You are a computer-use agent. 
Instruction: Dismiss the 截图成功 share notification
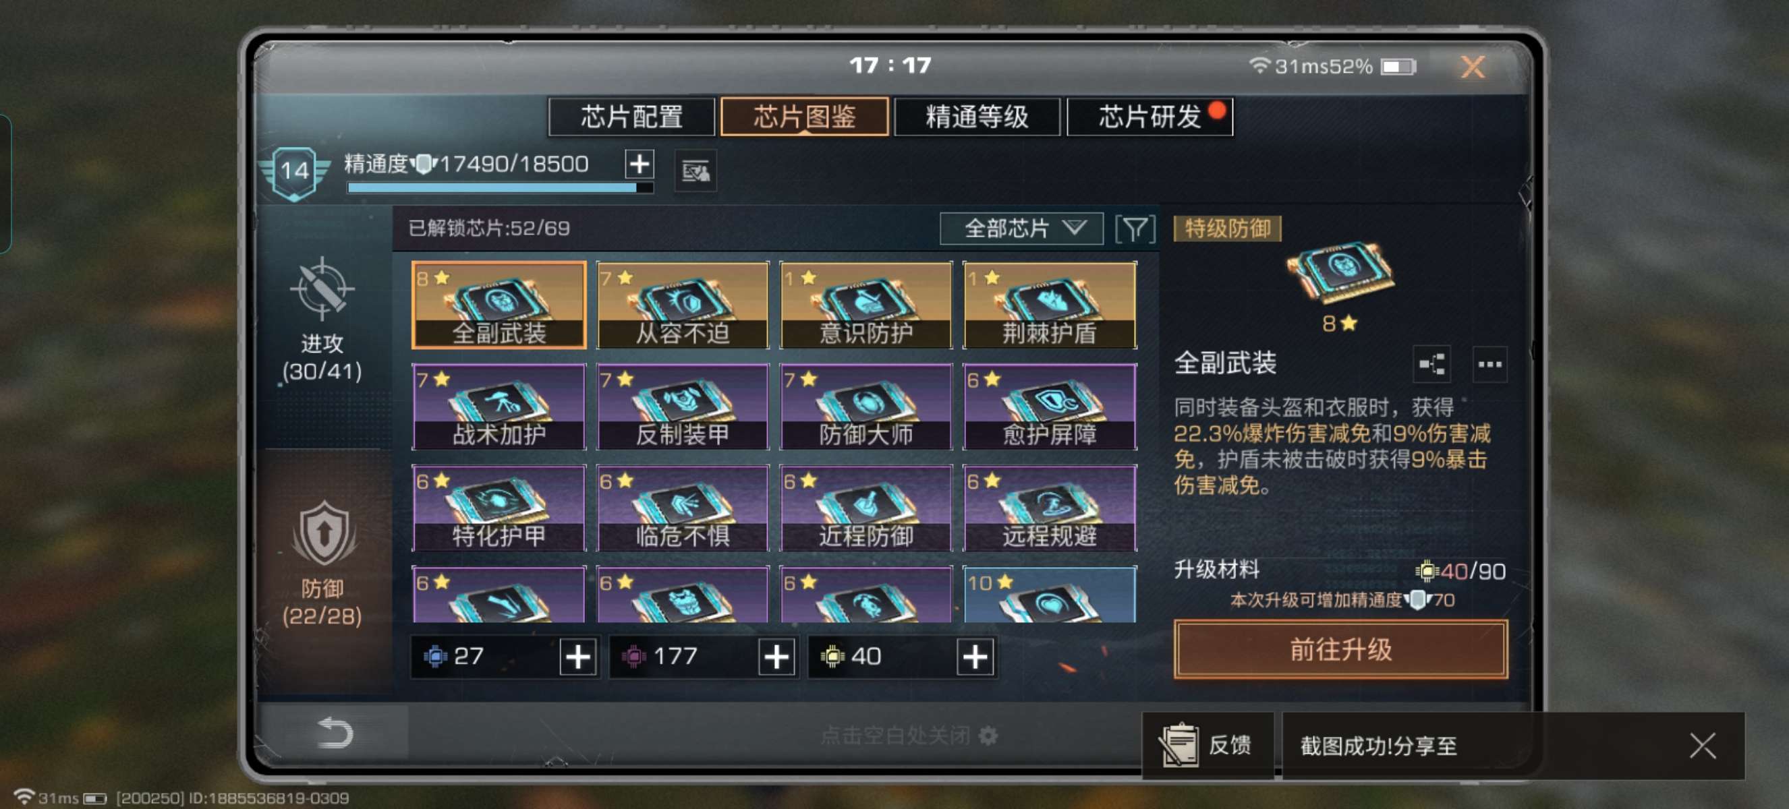click(x=1702, y=745)
